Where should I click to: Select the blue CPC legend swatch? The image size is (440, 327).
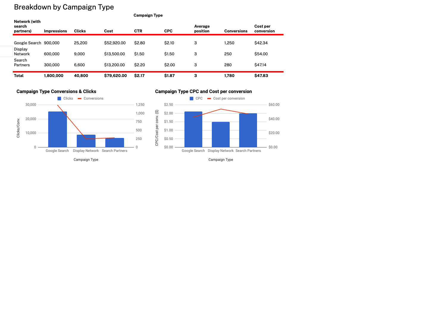[192, 98]
